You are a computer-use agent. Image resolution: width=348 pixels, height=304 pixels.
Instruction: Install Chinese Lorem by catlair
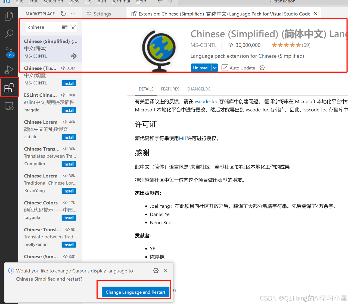(x=69, y=137)
